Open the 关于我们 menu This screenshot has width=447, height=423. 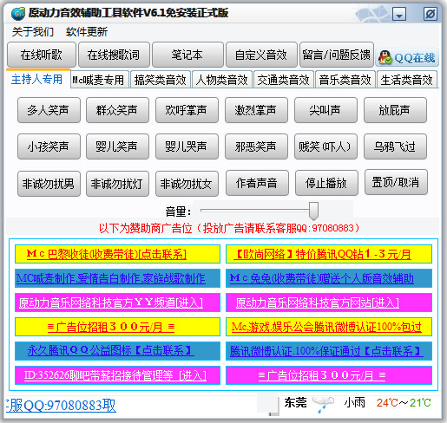pos(33,31)
